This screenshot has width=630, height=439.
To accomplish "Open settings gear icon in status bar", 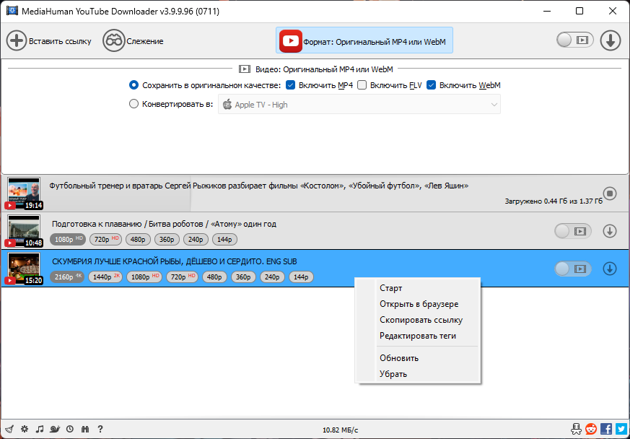I will (x=25, y=429).
